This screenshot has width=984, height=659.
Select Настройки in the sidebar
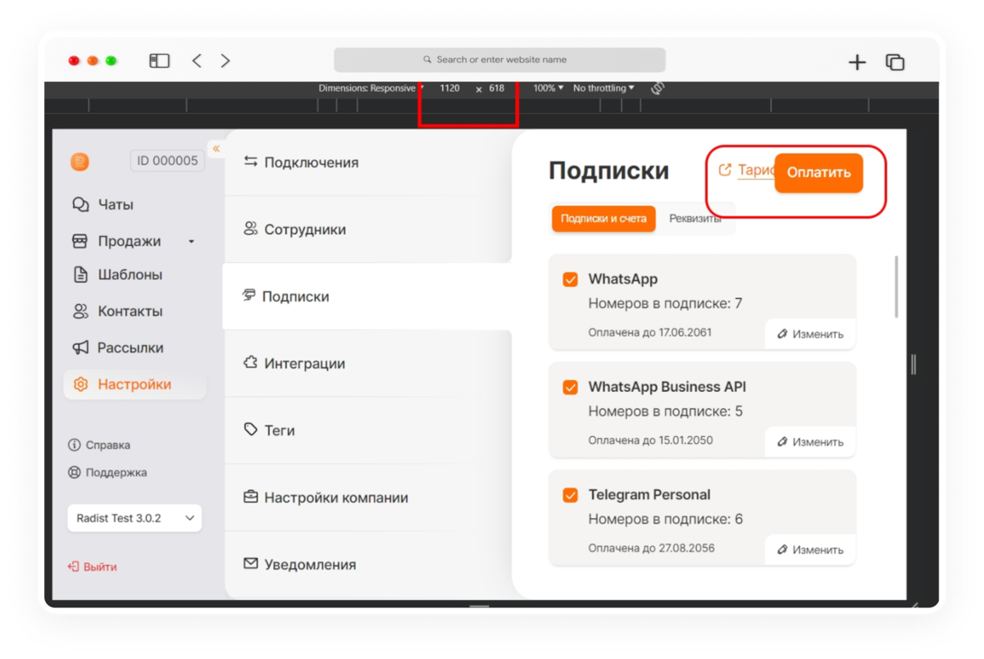134,384
